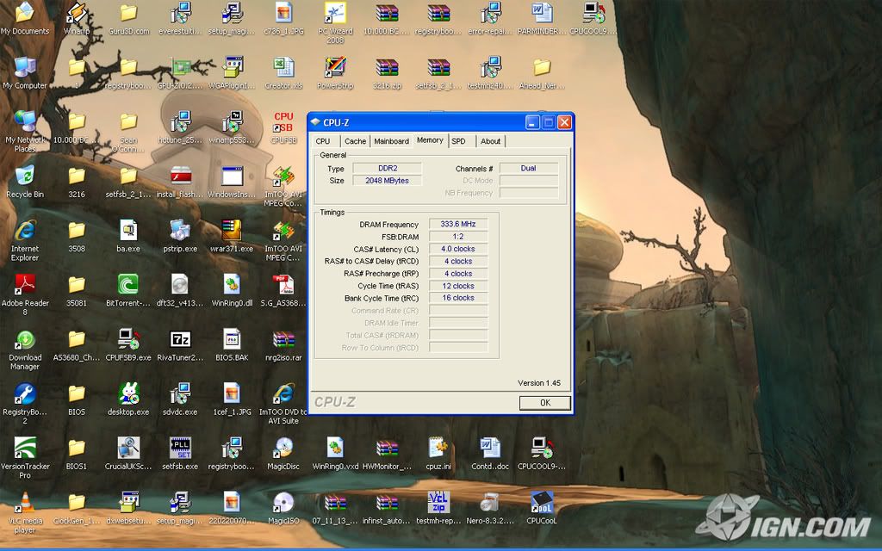Select the PC Wizard 2008 shortcut
Screen dimensions: 882x551
coord(335,12)
